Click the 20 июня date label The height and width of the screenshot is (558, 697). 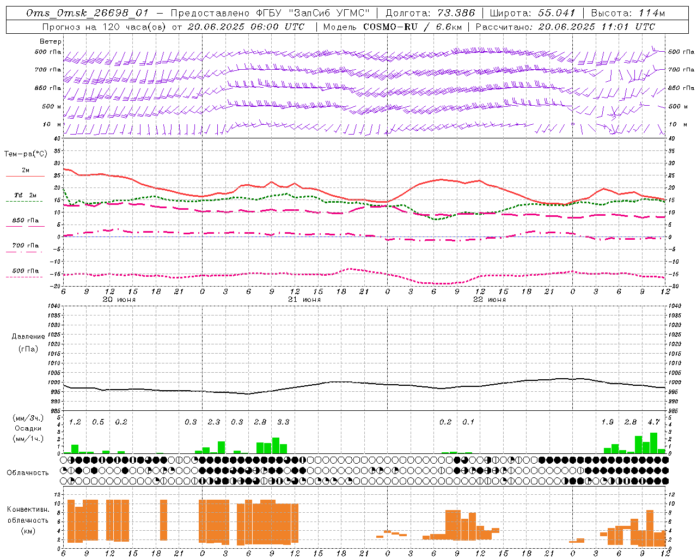click(119, 300)
